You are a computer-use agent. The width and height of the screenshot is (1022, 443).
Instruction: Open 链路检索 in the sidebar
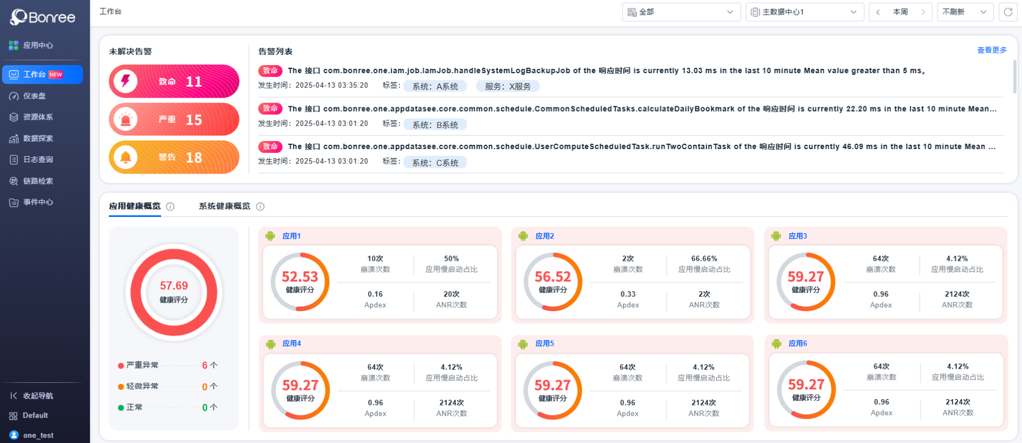point(37,181)
